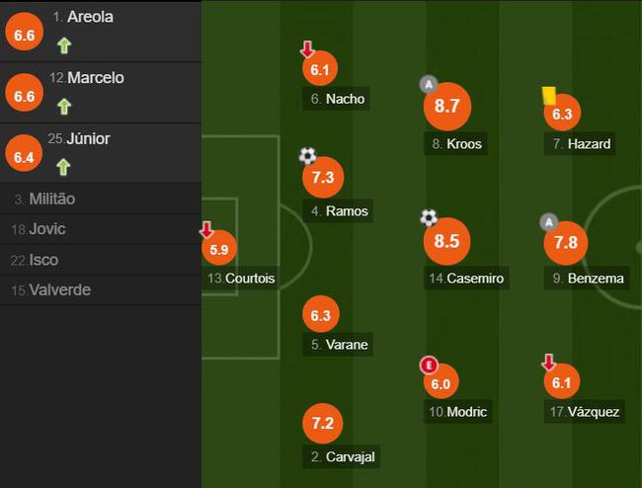This screenshot has height=488, width=642.
Task: Click Marcelo's green substituted-on arrow
Action: (64, 107)
